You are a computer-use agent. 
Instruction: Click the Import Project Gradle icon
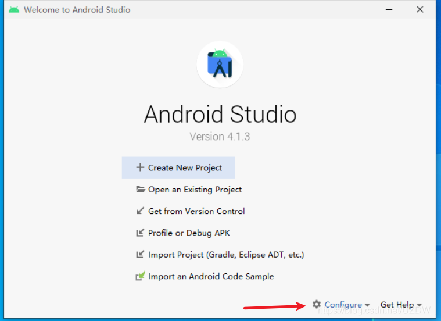(140, 254)
